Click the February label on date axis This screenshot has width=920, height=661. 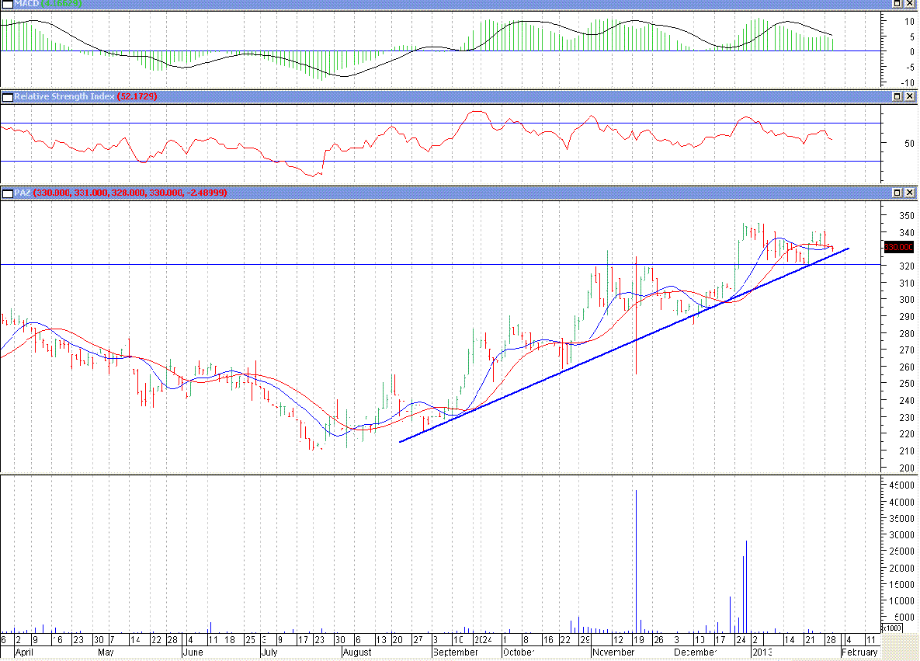point(859,652)
